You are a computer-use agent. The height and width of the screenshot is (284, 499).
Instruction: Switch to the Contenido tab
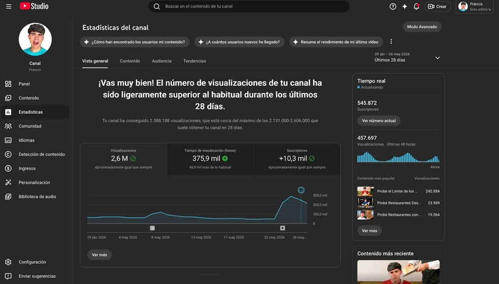point(130,61)
